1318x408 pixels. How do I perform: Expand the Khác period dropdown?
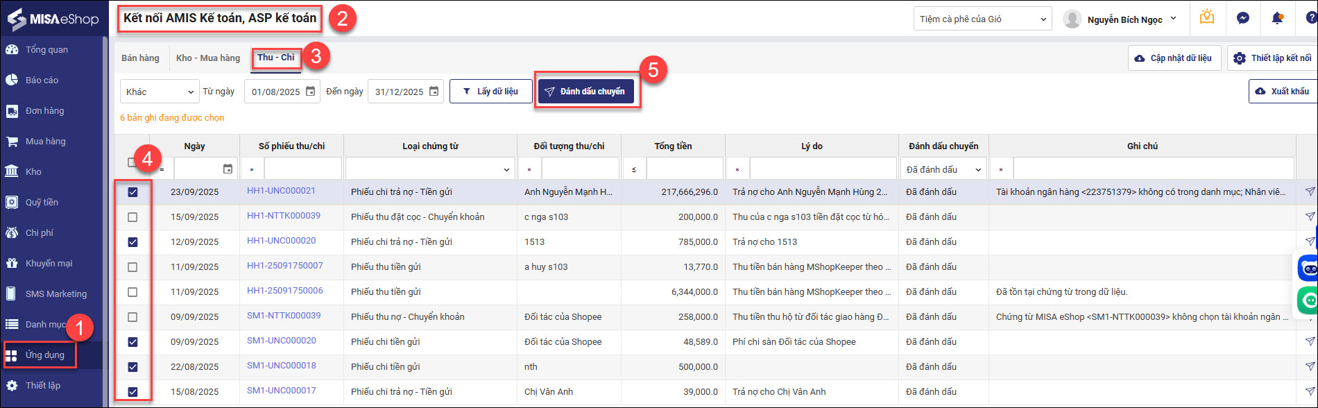click(160, 92)
